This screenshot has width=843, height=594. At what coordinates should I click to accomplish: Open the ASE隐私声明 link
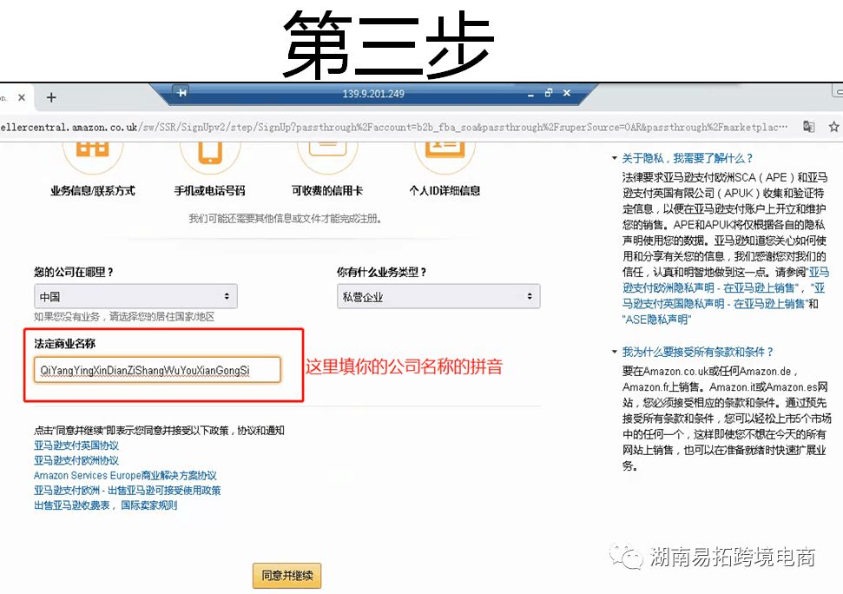[656, 320]
